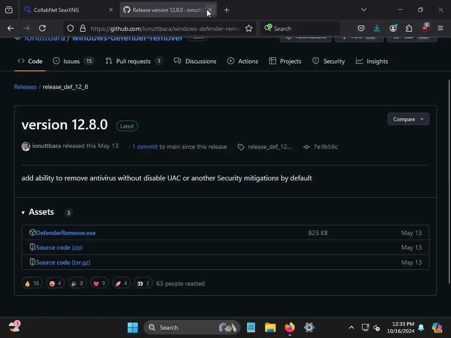The height and width of the screenshot is (338, 451).
Task: Open the Actions tab
Action: [243, 61]
